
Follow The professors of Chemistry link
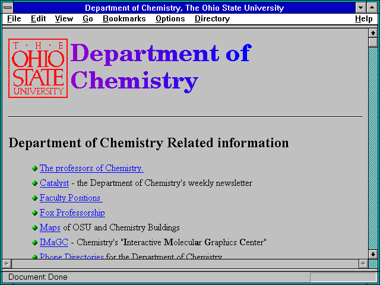coord(91,168)
